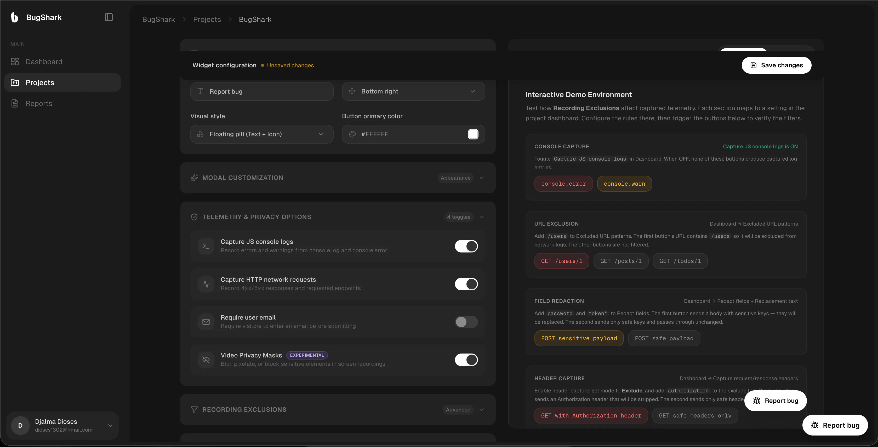This screenshot has height=447, width=878.
Task: Click POST safe payload button
Action: tap(664, 338)
